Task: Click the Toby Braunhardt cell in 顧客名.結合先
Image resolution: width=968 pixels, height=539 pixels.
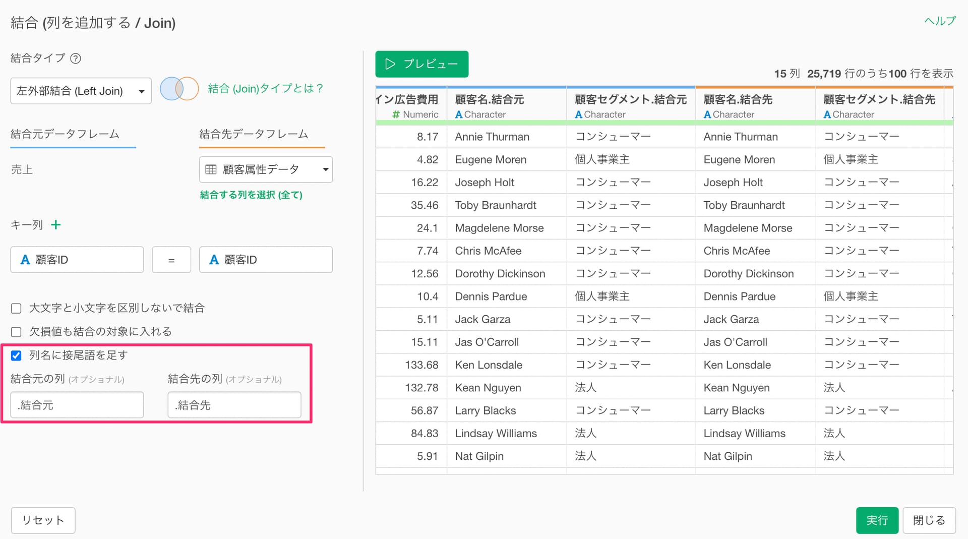Action: click(x=755, y=205)
